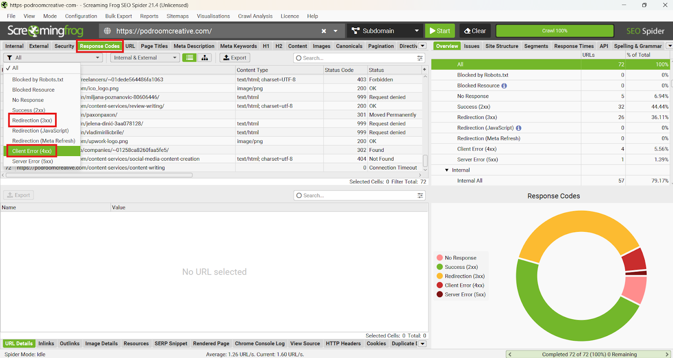
Task: Open the Inlinks bottom tab
Action: 46,344
